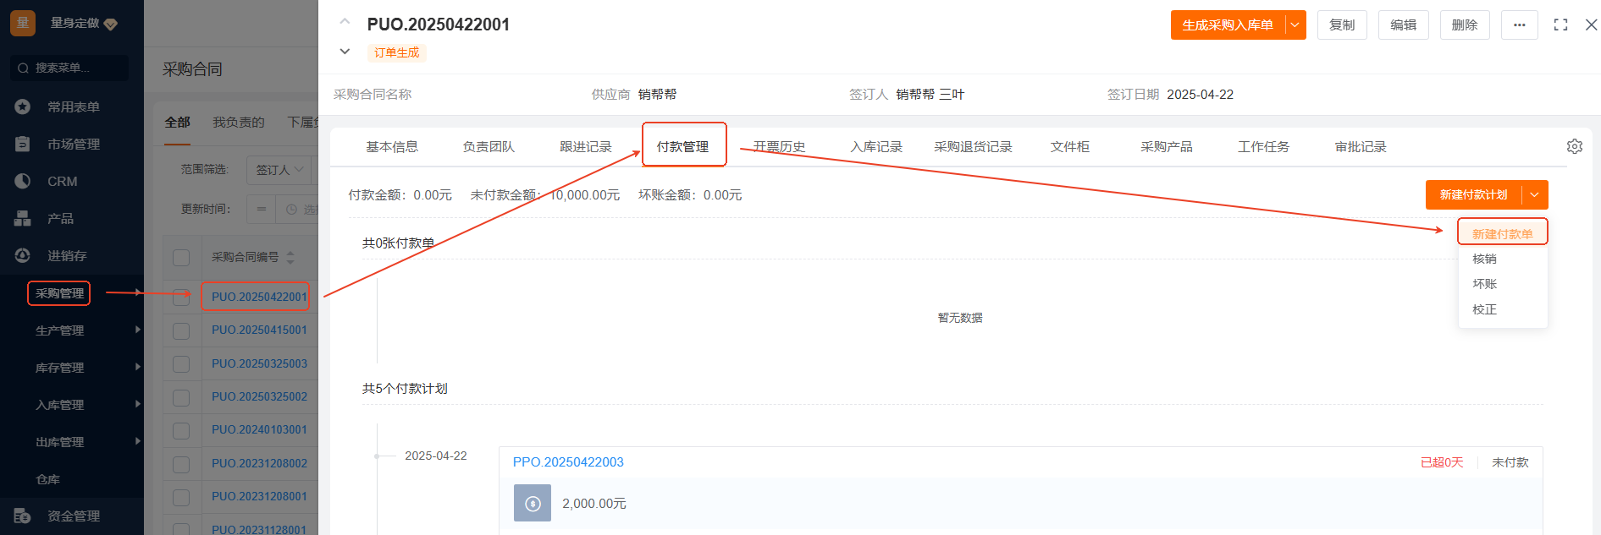Open 常用表单 star icon in sidebar
1601x535 pixels.
click(23, 106)
